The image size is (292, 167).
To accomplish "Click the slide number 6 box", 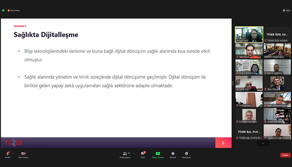I will pos(223,143).
